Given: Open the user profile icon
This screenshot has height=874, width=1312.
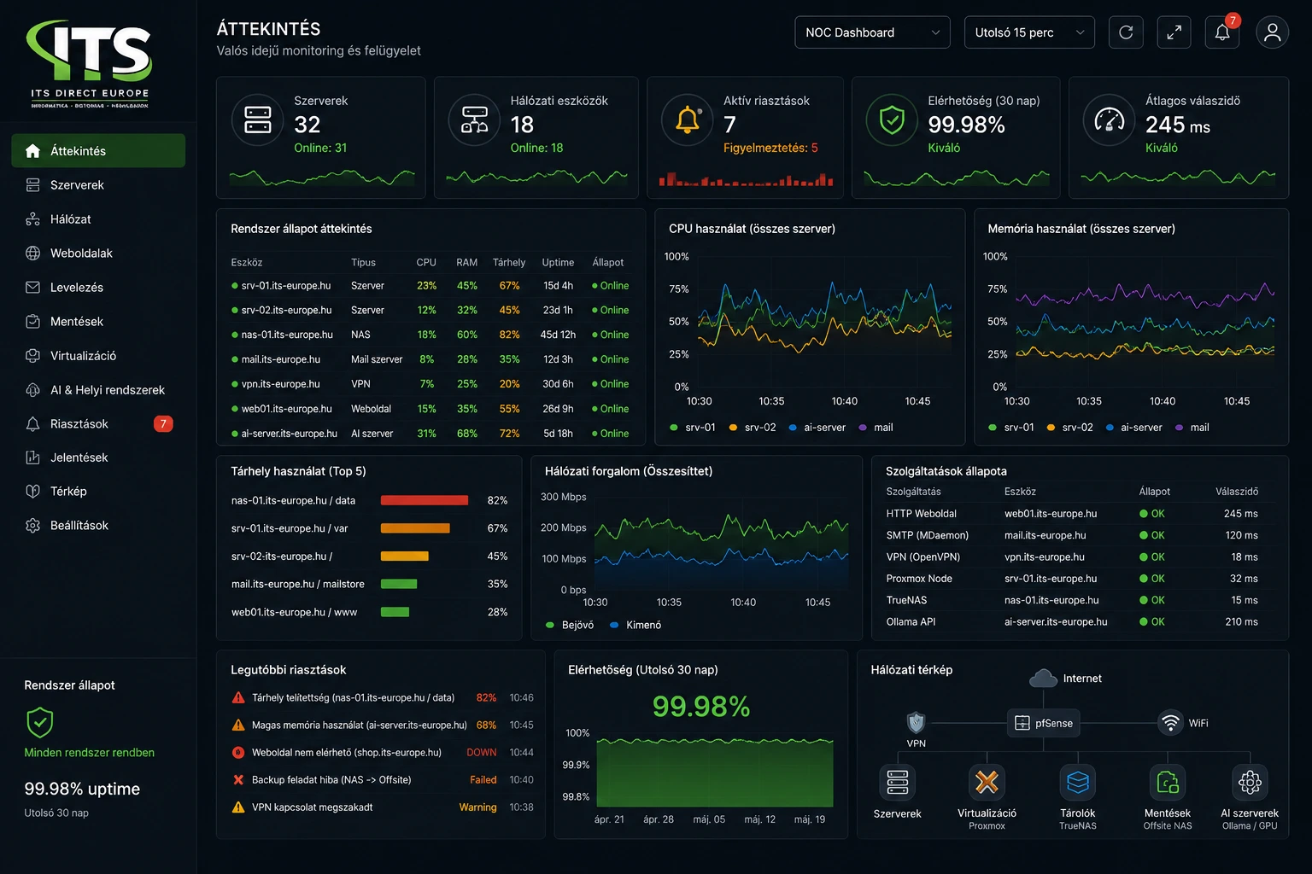Looking at the screenshot, I should coord(1272,32).
